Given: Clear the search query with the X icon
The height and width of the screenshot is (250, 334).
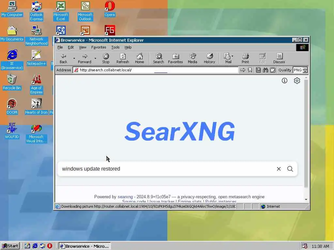Looking at the screenshot, I should click(279, 169).
